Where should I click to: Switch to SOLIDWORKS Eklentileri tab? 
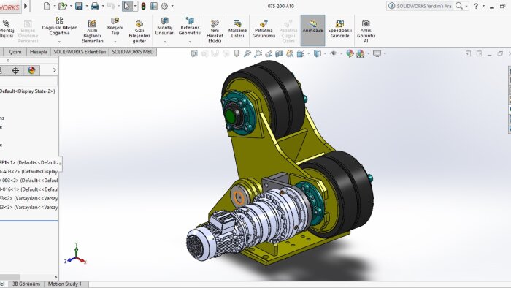(80, 52)
